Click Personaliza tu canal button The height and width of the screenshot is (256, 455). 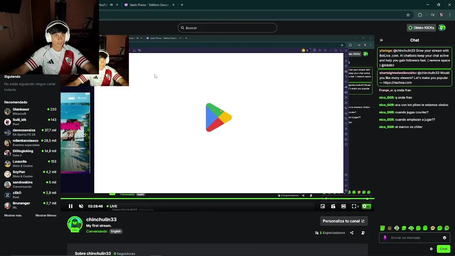click(343, 221)
